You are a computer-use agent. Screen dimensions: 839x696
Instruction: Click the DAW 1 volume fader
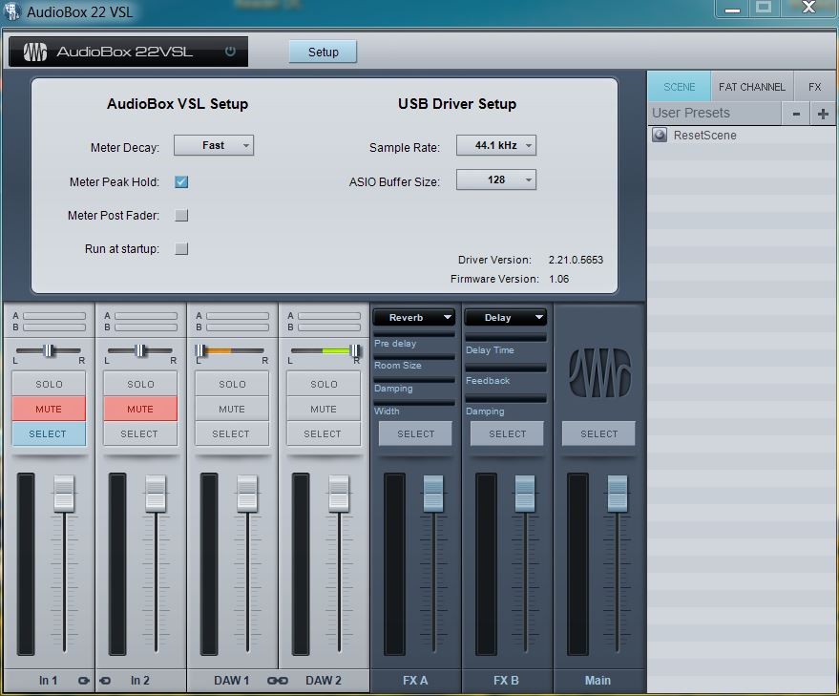(x=247, y=493)
